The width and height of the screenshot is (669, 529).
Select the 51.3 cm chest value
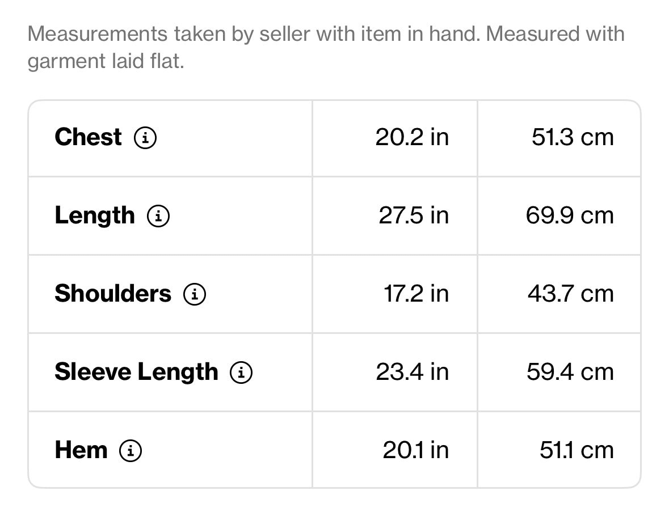coord(573,137)
